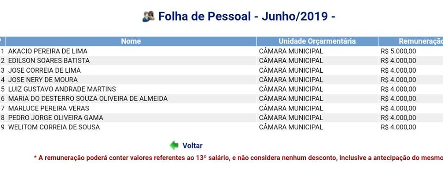Click the people icon beside Folha de Pessoal

tap(148, 17)
